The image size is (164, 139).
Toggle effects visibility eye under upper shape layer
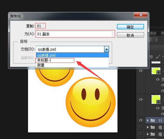158,79
